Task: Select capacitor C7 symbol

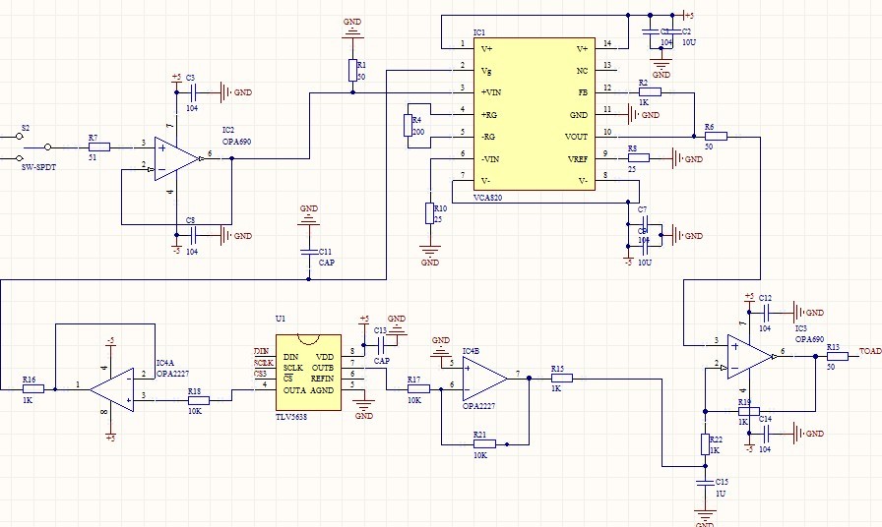Action: tap(645, 225)
